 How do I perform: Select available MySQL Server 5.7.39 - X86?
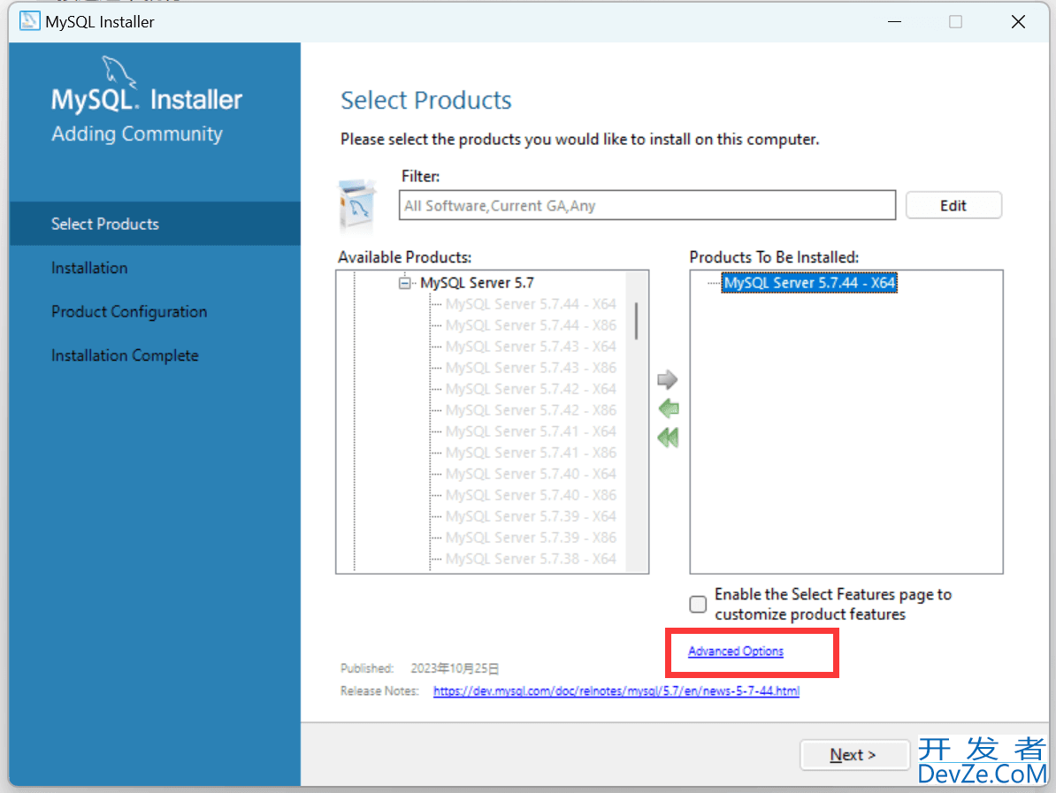[531, 538]
